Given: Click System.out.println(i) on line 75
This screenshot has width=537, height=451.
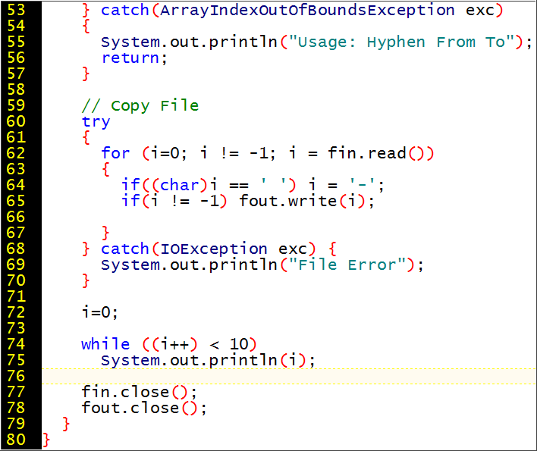Looking at the screenshot, I should pyautogui.click(x=203, y=360).
